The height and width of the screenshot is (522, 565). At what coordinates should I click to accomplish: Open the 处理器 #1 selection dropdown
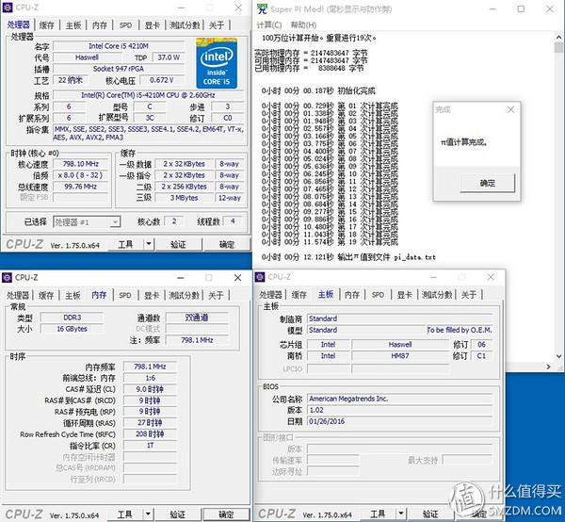tap(87, 222)
